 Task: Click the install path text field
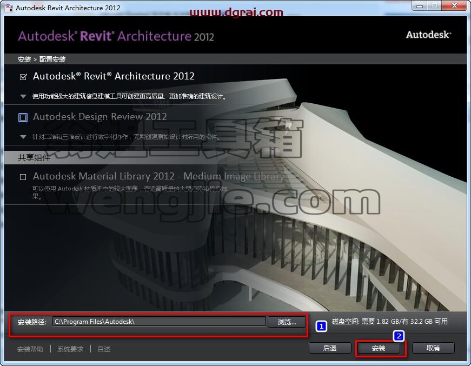(159, 322)
